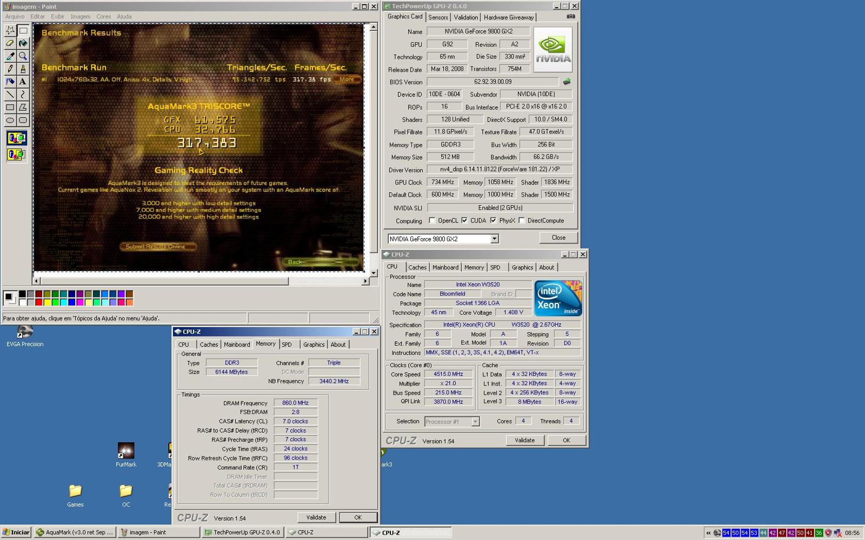
Task: Open SPD tab in the CPU-Z Memory window
Action: pyautogui.click(x=287, y=345)
